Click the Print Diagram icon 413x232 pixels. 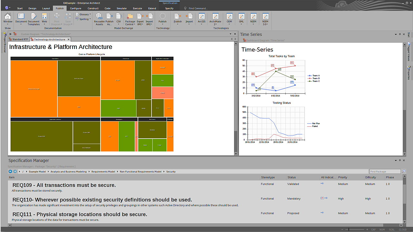[x=57, y=16]
